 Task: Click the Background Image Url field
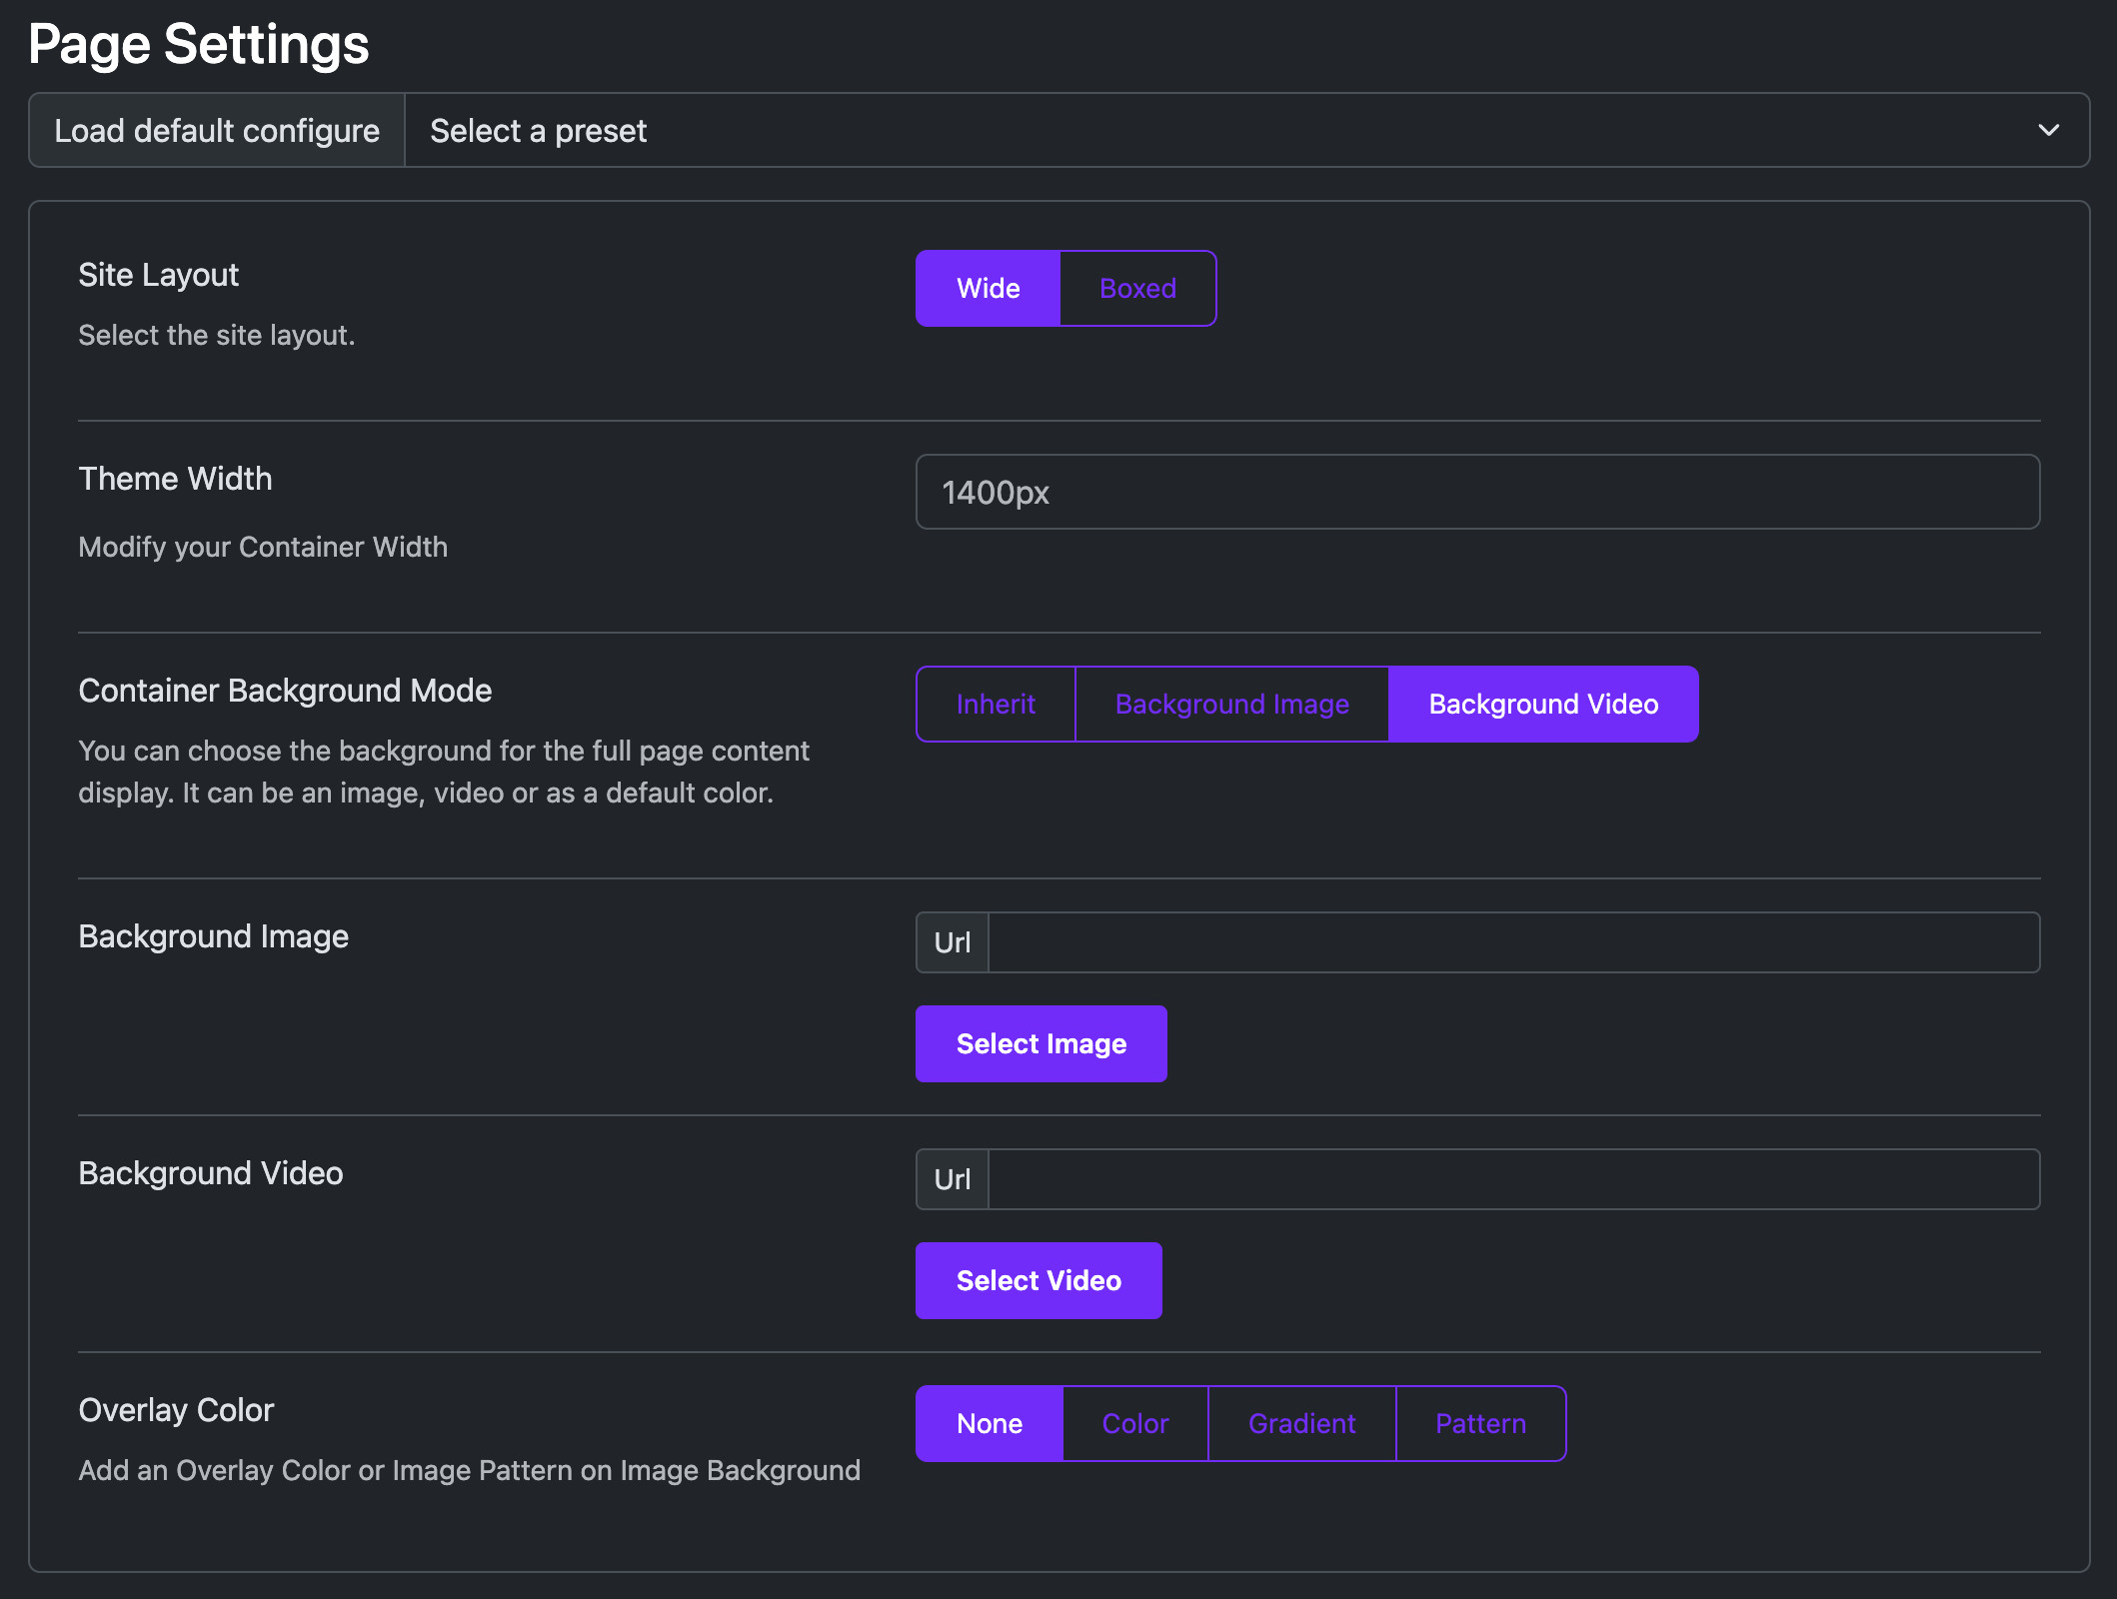pos(1513,941)
